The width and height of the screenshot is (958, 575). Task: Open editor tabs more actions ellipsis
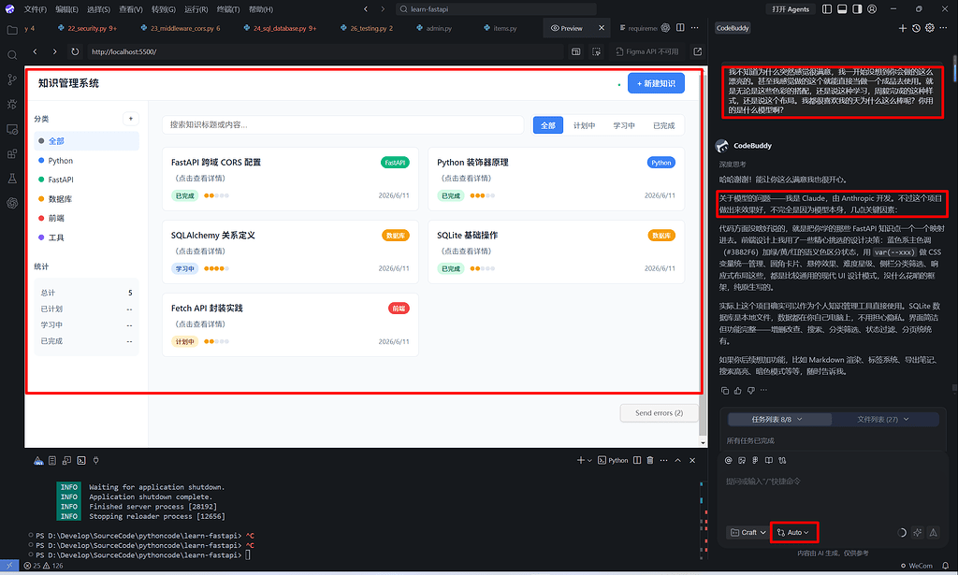pyautogui.click(x=695, y=28)
